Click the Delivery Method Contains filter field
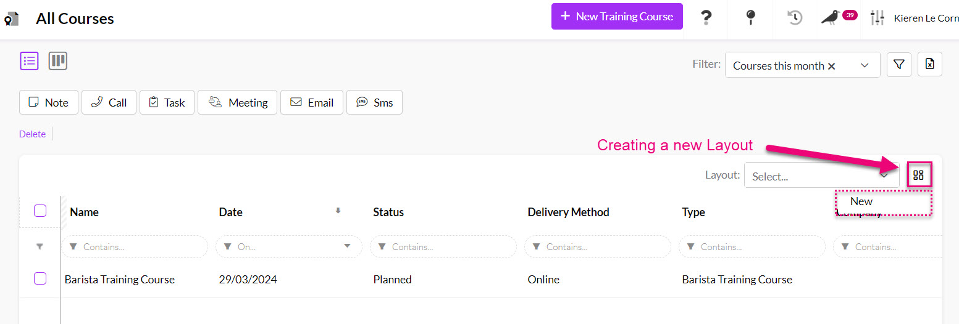Viewport: 959px width, 324px height. [598, 246]
